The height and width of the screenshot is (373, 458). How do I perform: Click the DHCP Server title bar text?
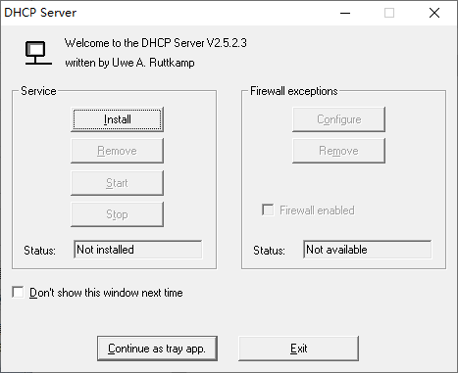(40, 13)
